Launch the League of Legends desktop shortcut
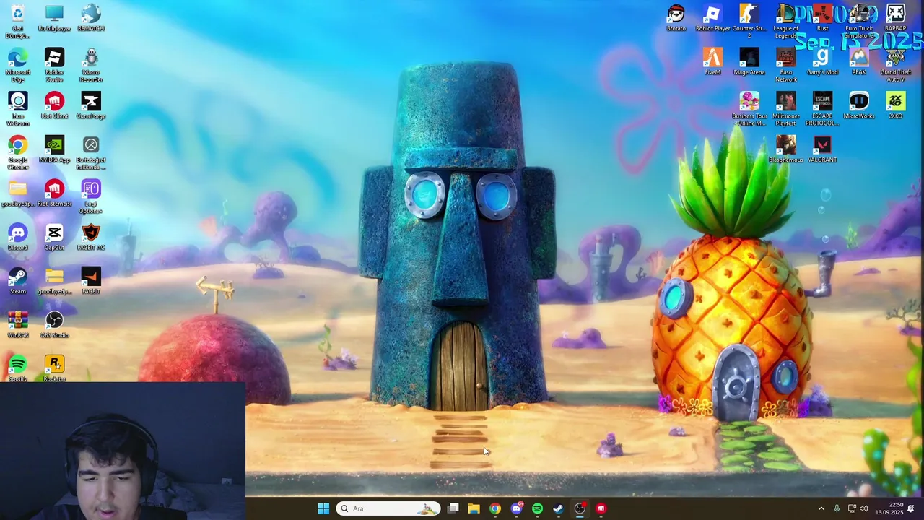The width and height of the screenshot is (924, 520). 786,21
